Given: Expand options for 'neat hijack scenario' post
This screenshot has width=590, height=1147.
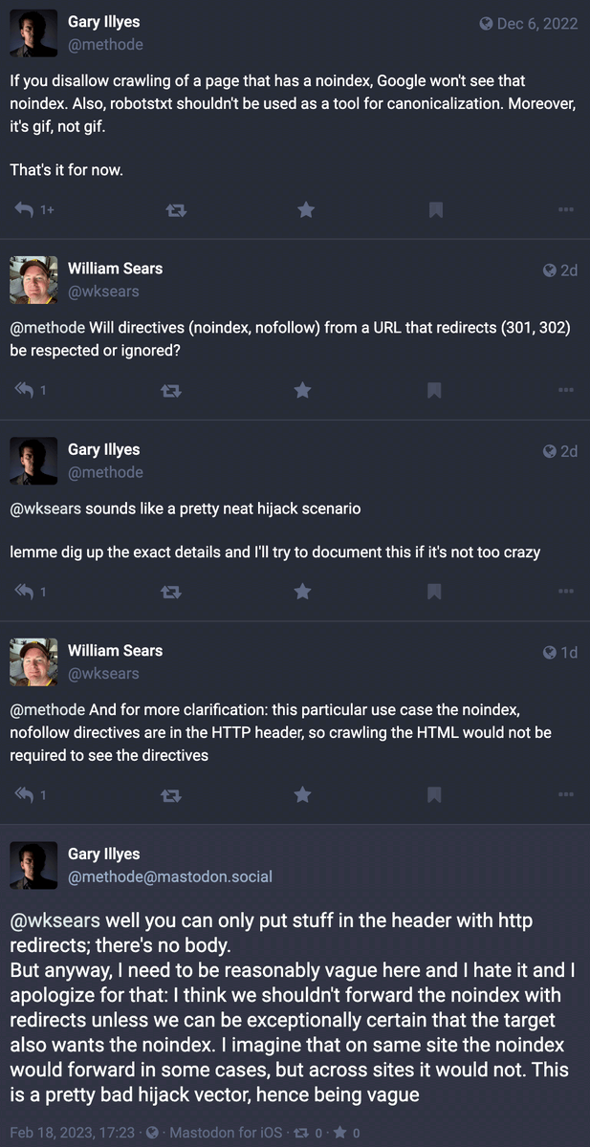Looking at the screenshot, I should click(566, 592).
